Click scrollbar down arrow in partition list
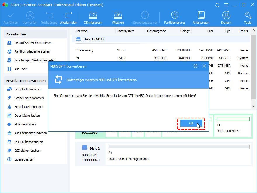The width and height of the screenshot is (257, 193). 253,106
